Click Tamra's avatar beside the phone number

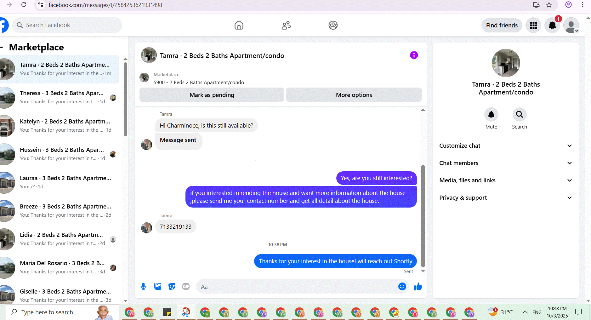(x=146, y=228)
